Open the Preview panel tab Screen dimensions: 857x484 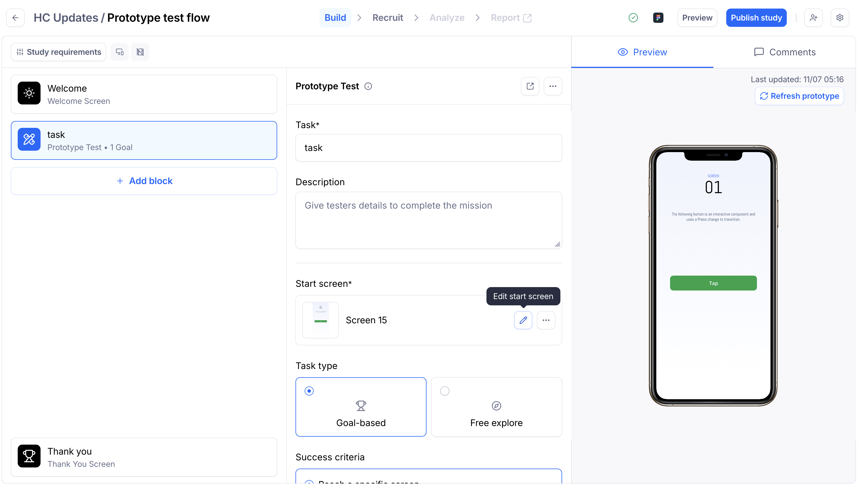tap(642, 52)
